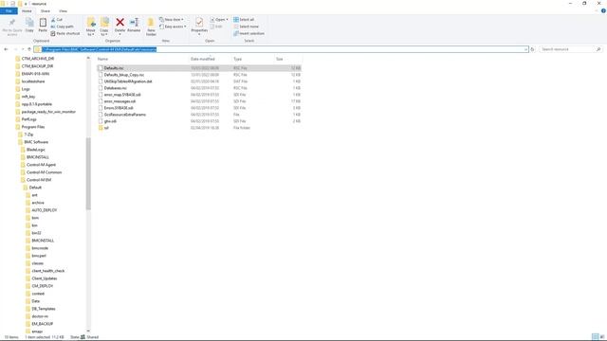607x341 pixels.
Task: Select EM_BACKUP folder in tree
Action: [x=42, y=324]
